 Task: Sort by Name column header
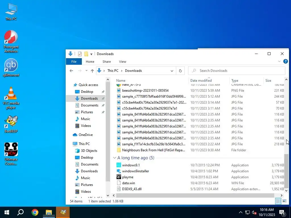pyautogui.click(x=120, y=80)
